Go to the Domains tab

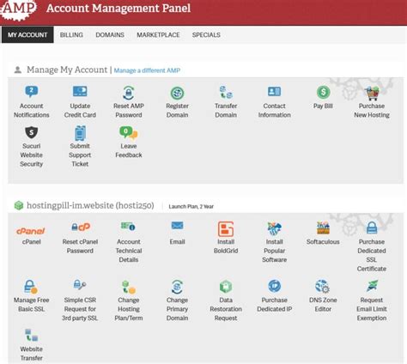110,34
